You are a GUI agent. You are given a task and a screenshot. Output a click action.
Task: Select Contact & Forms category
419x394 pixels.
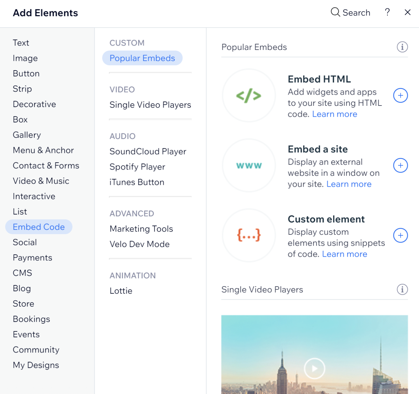click(46, 166)
